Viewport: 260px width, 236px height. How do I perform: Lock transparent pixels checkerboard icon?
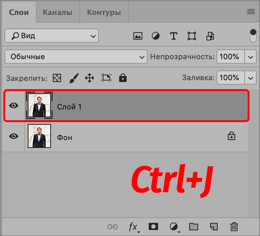click(x=57, y=78)
